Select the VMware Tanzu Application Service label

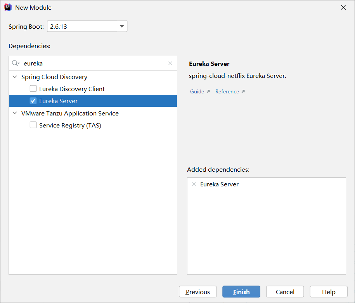point(70,113)
